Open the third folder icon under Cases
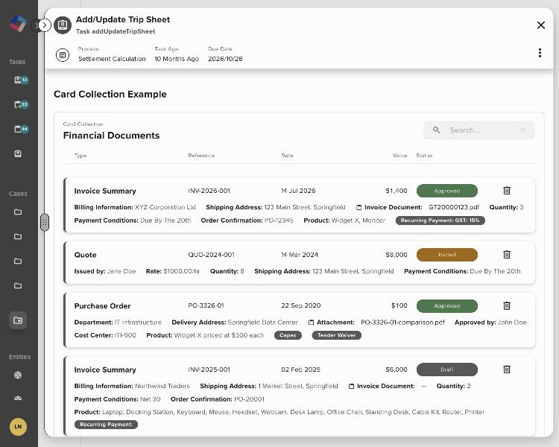559x447 pixels. [18, 261]
